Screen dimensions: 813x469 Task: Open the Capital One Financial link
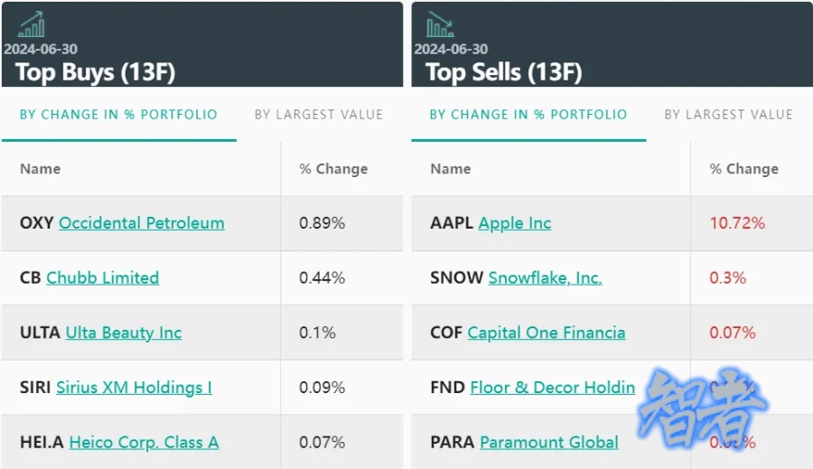547,333
